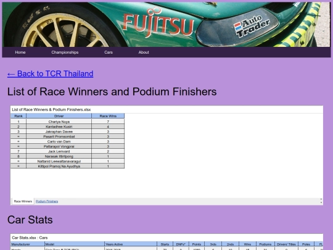Click the Model column header
Screen dimensions: 333x250
pos(75,244)
